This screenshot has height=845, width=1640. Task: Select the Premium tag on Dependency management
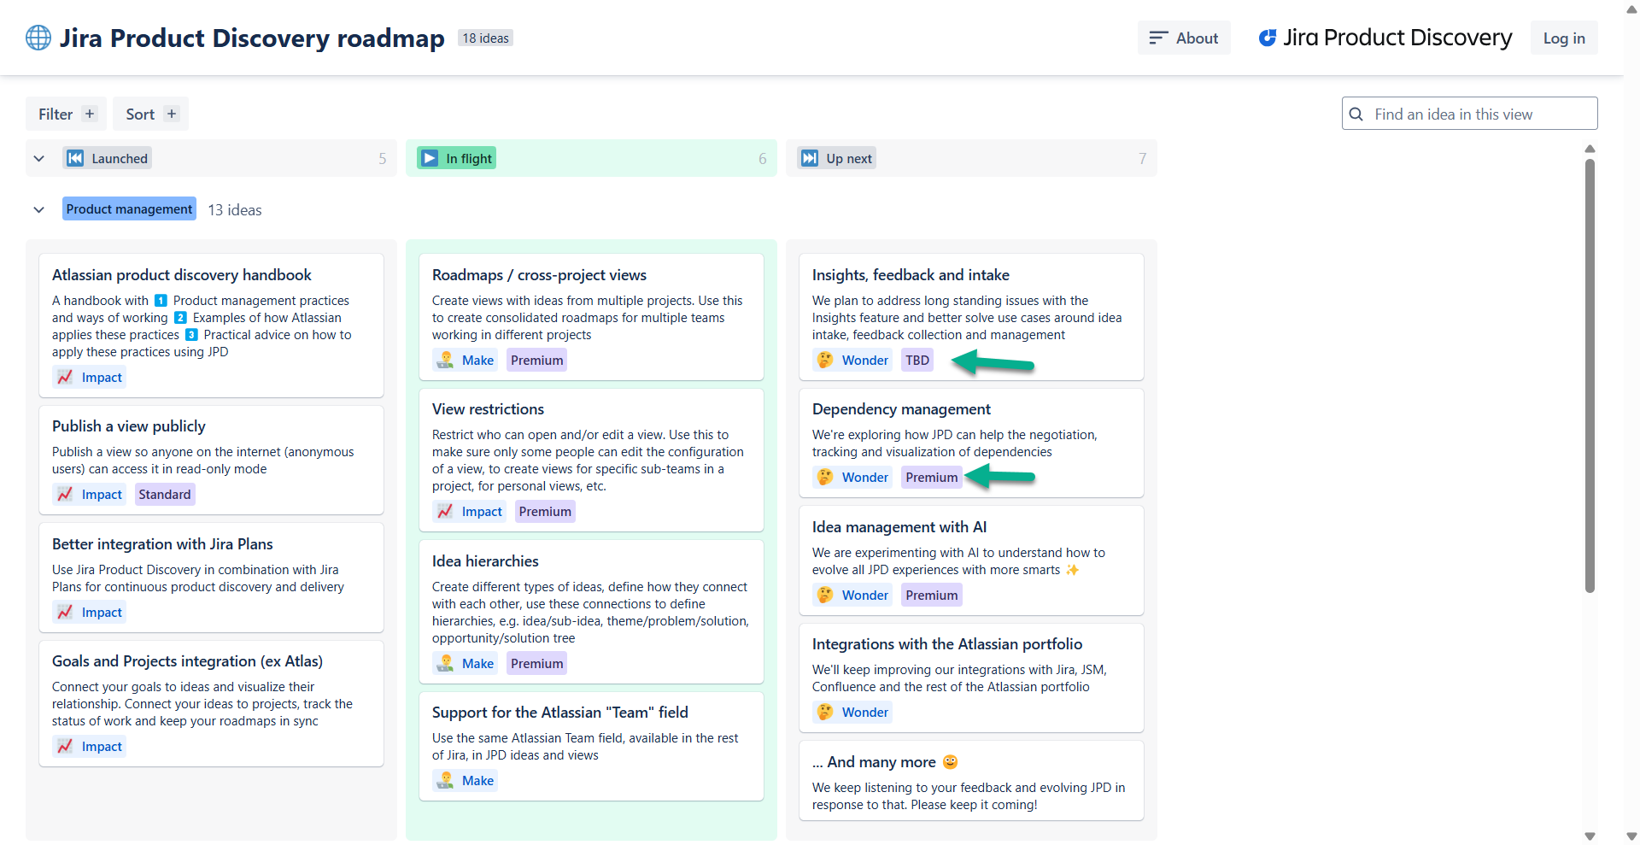coord(931,477)
